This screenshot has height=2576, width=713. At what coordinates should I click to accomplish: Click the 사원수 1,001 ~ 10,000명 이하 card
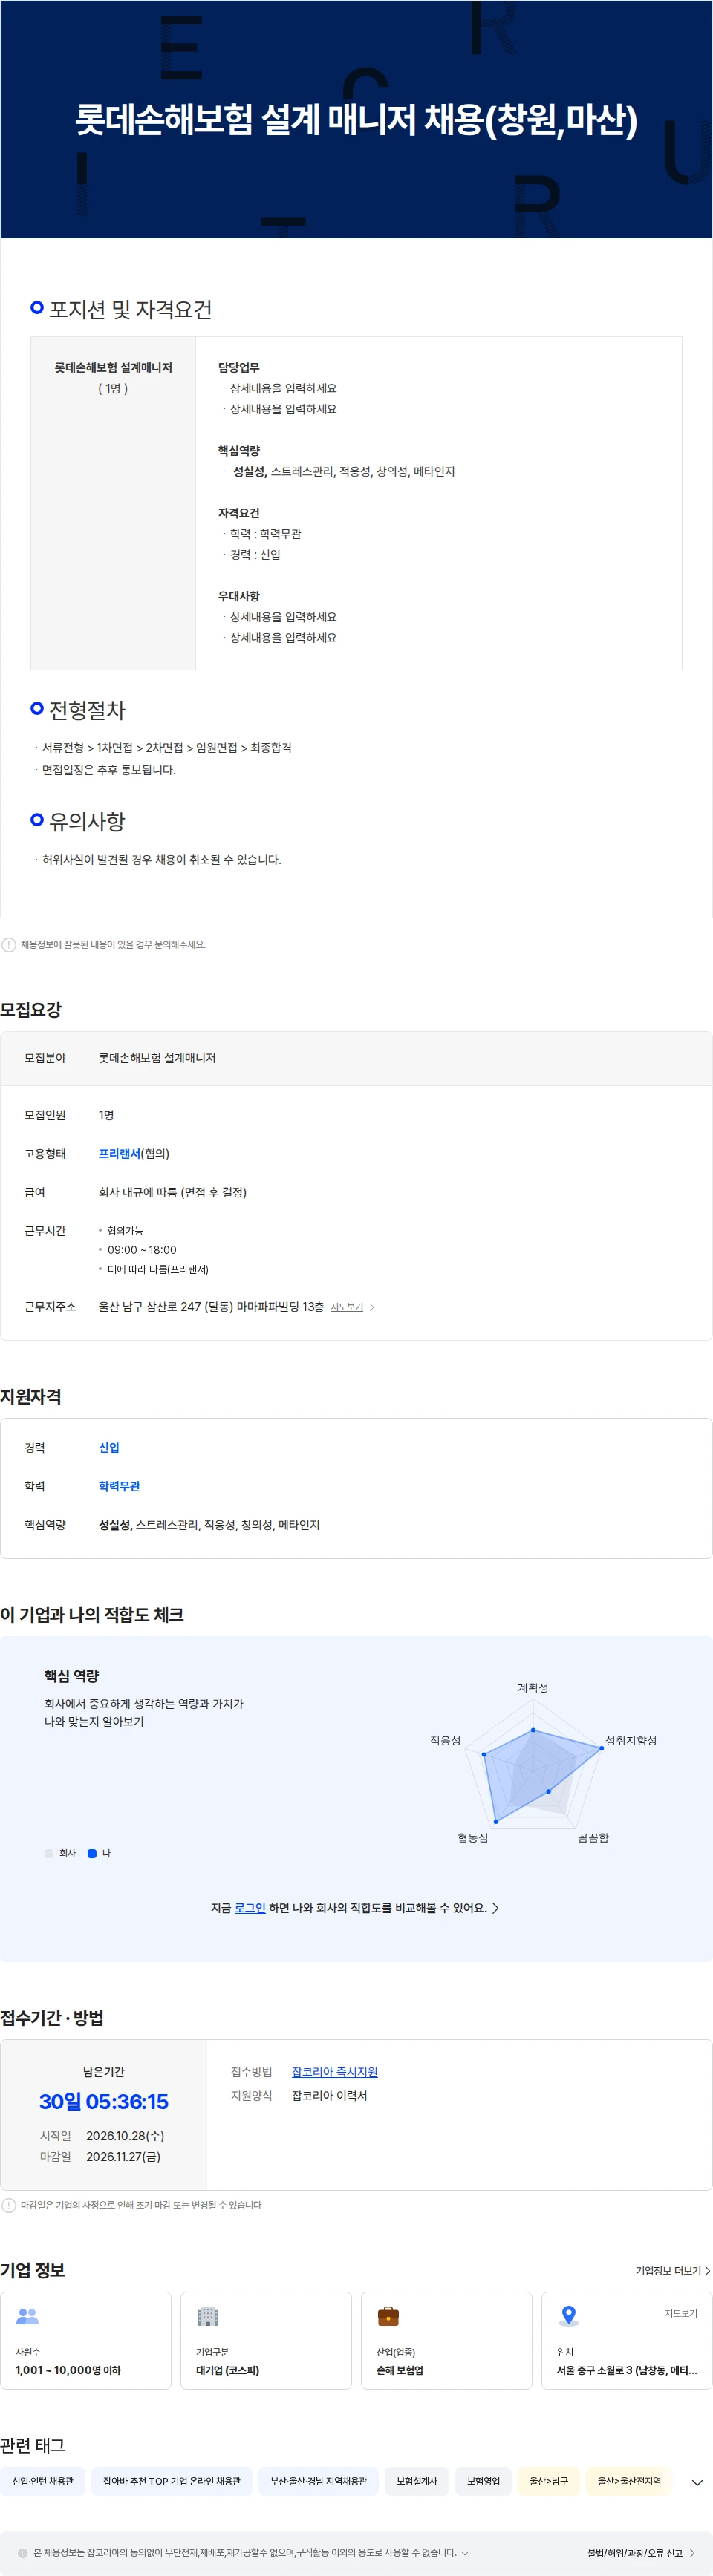click(x=86, y=2340)
